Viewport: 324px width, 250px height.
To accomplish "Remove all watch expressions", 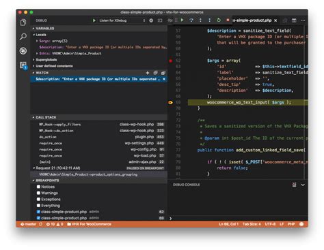I will pyautogui.click(x=163, y=73).
